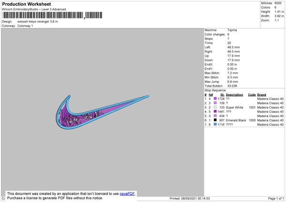This screenshot has width=286, height=202.
Task: Select the EndY value 0.00 in
Action: (232, 69)
